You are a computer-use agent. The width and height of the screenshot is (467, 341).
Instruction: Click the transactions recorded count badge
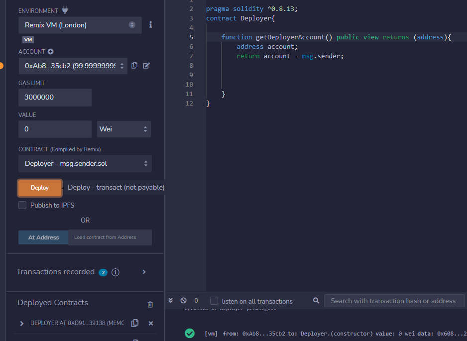coord(103,272)
